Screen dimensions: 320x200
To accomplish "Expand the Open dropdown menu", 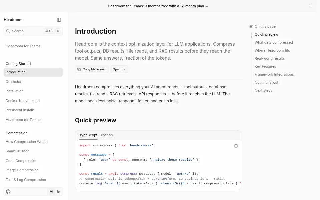I will pyautogui.click(x=119, y=69).
